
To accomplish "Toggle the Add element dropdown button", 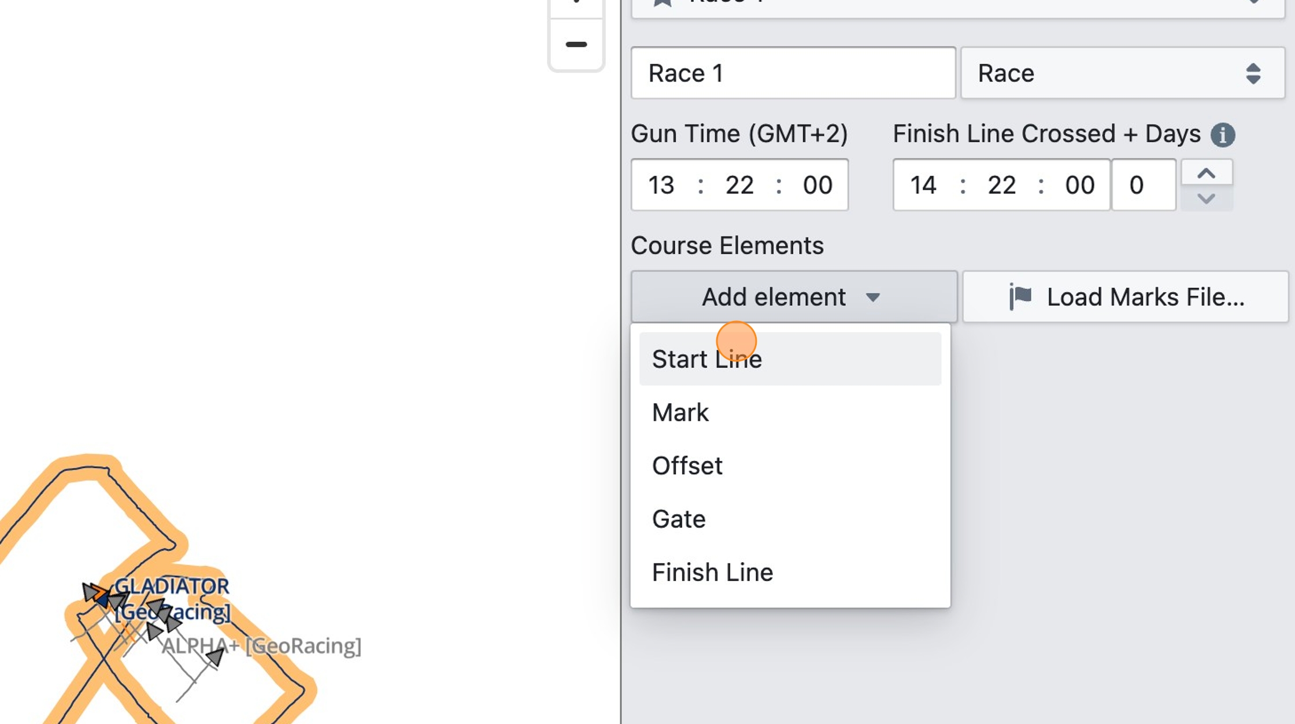I will pos(793,297).
